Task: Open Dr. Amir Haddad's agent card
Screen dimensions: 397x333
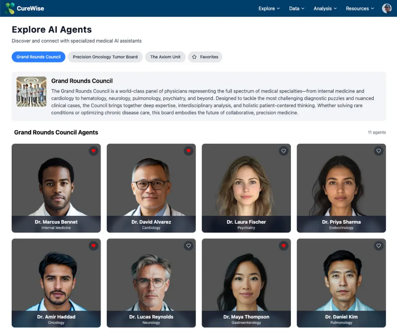Action: 56,283
